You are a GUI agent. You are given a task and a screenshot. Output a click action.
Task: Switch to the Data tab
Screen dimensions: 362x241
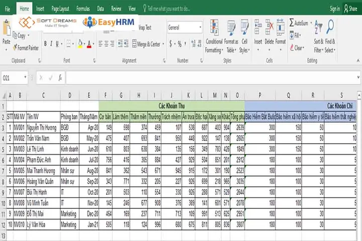(101, 9)
